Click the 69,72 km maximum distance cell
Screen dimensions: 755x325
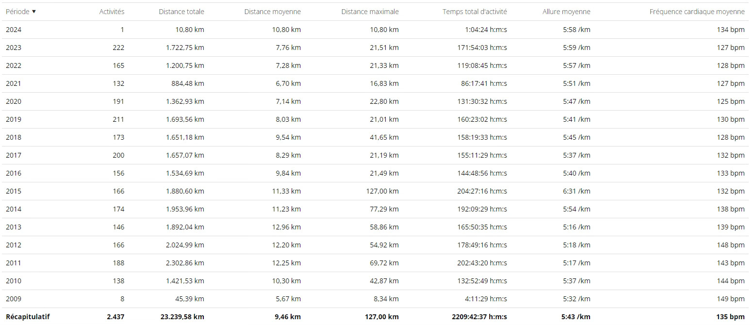click(x=384, y=263)
